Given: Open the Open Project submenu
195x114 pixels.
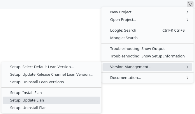Looking at the screenshot, I should pyautogui.click(x=147, y=20).
